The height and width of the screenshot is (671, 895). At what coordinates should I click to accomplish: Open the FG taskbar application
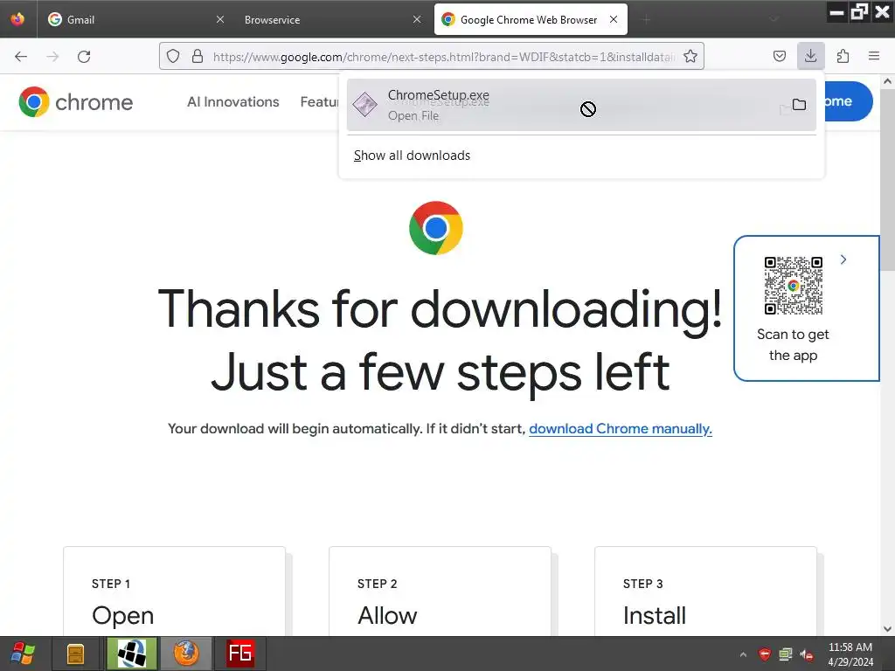coord(240,654)
